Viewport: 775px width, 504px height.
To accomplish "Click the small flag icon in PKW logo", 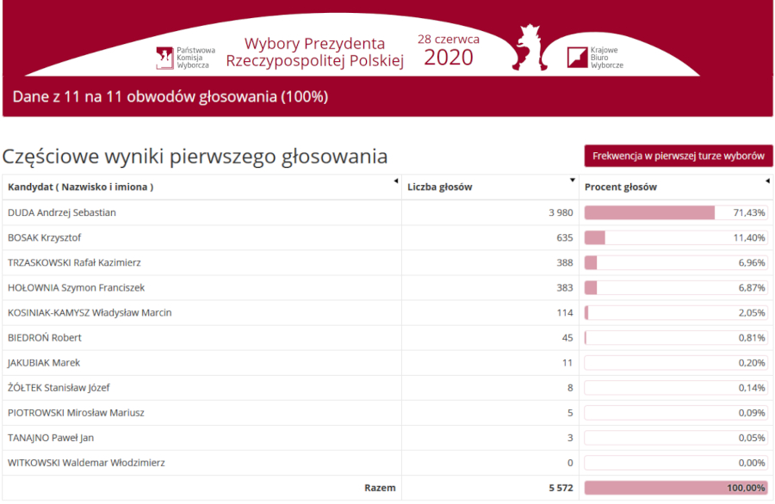I will pos(164,53).
